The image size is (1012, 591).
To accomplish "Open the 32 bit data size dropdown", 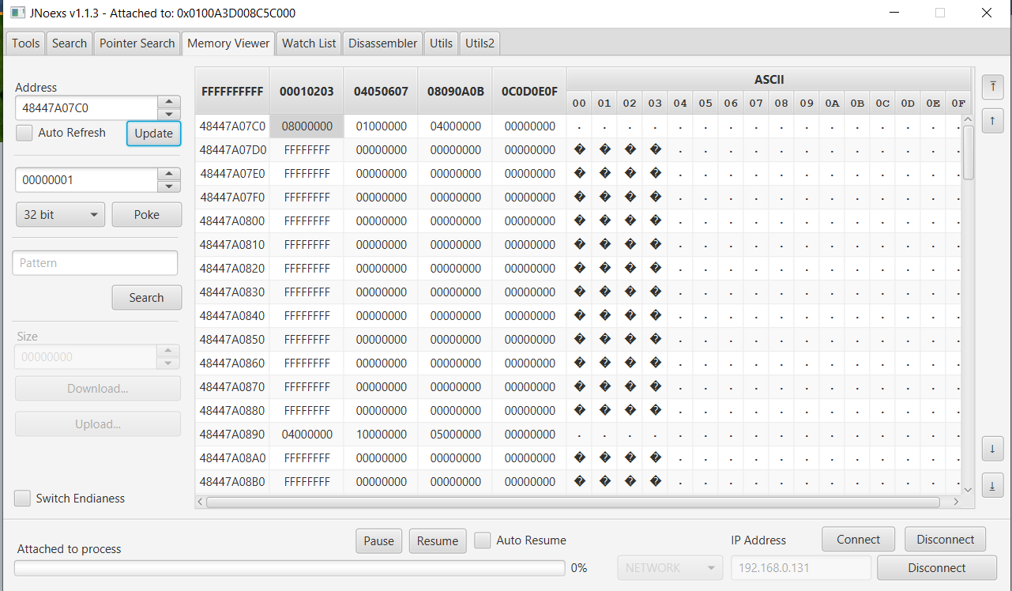I will coord(60,215).
